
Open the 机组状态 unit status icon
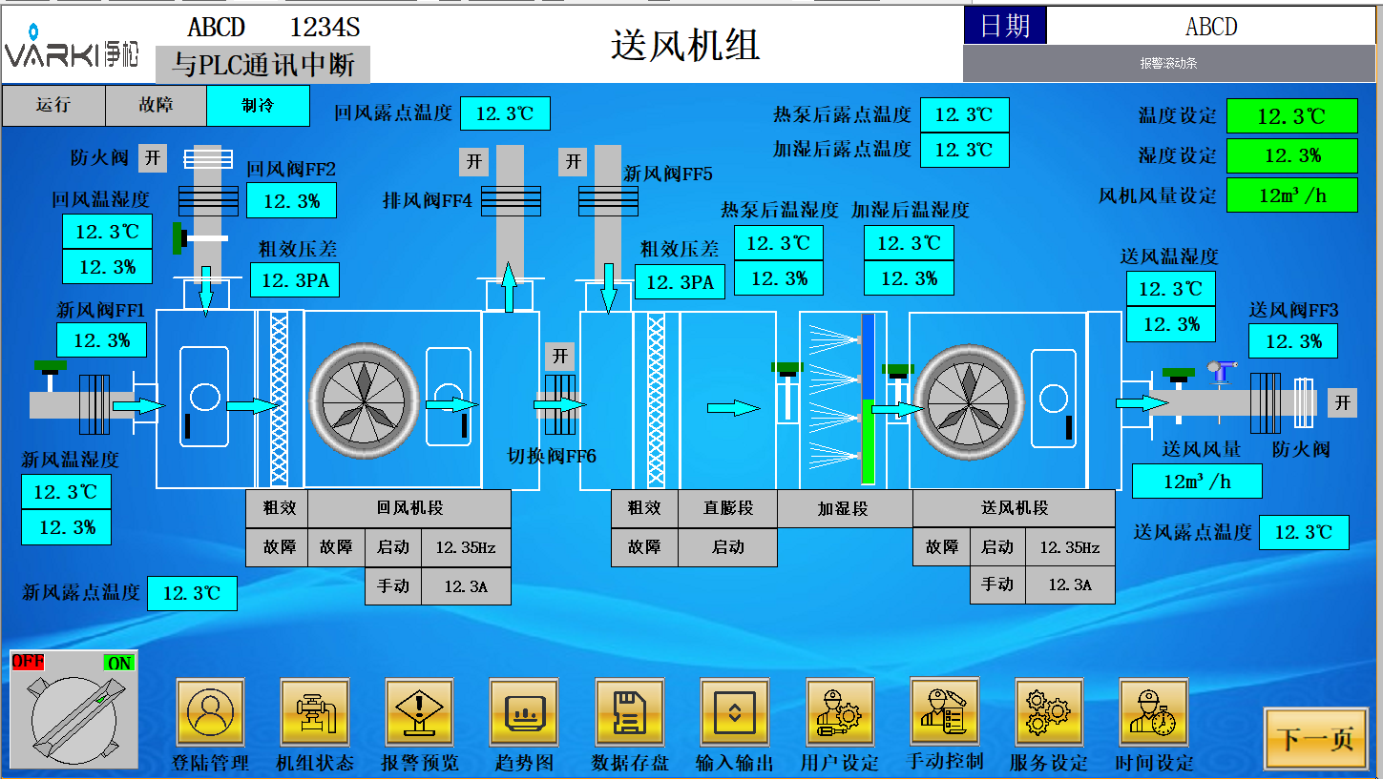pyautogui.click(x=315, y=711)
